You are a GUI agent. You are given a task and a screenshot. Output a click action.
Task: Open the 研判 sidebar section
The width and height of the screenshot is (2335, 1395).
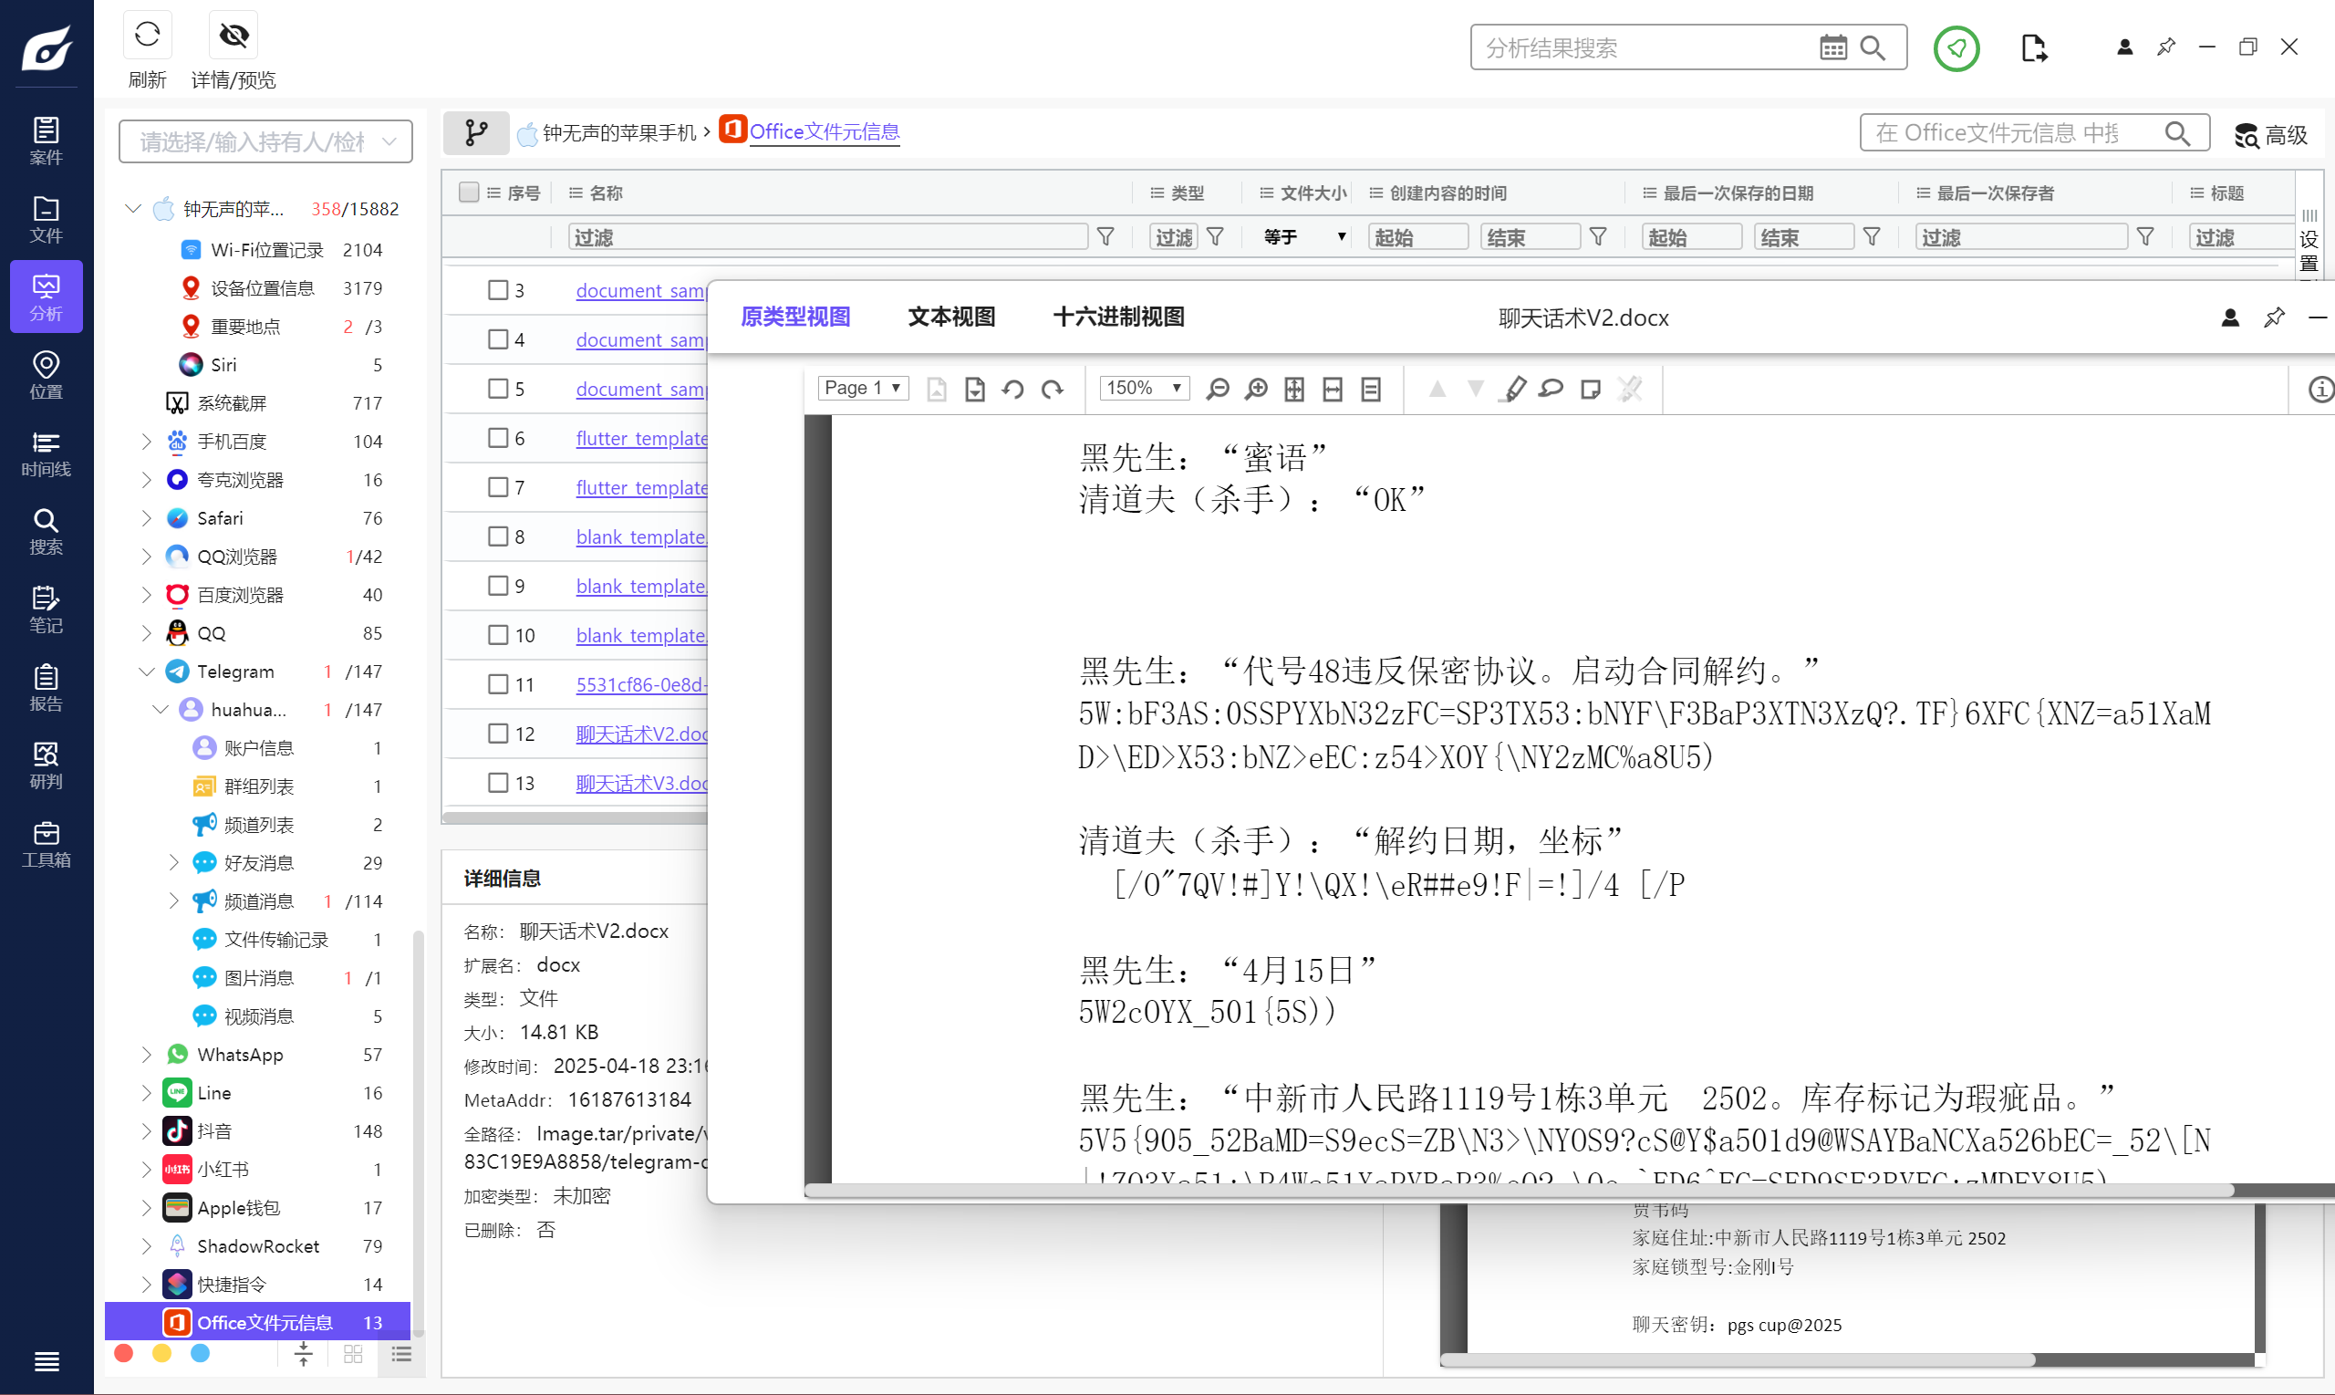click(46, 765)
